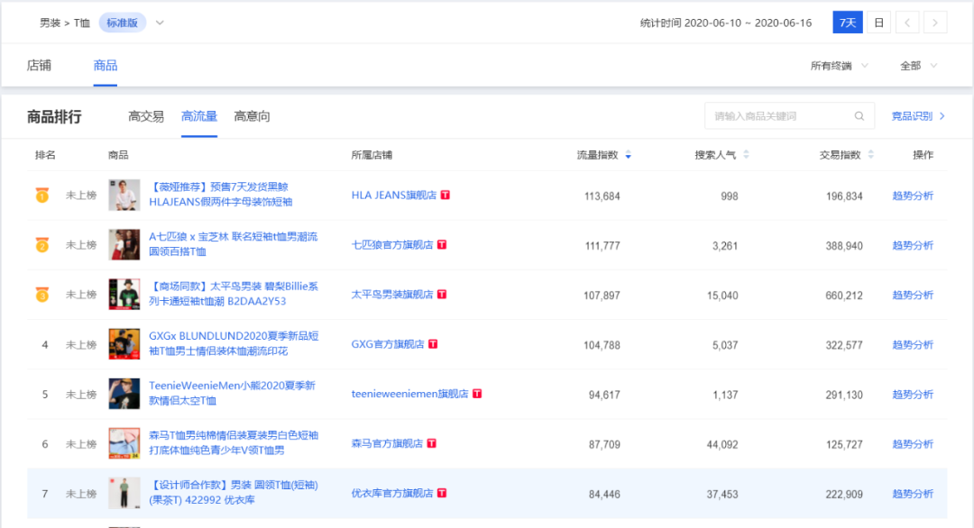The height and width of the screenshot is (528, 974).
Task: Select the 7天 time range button
Action: click(x=847, y=23)
